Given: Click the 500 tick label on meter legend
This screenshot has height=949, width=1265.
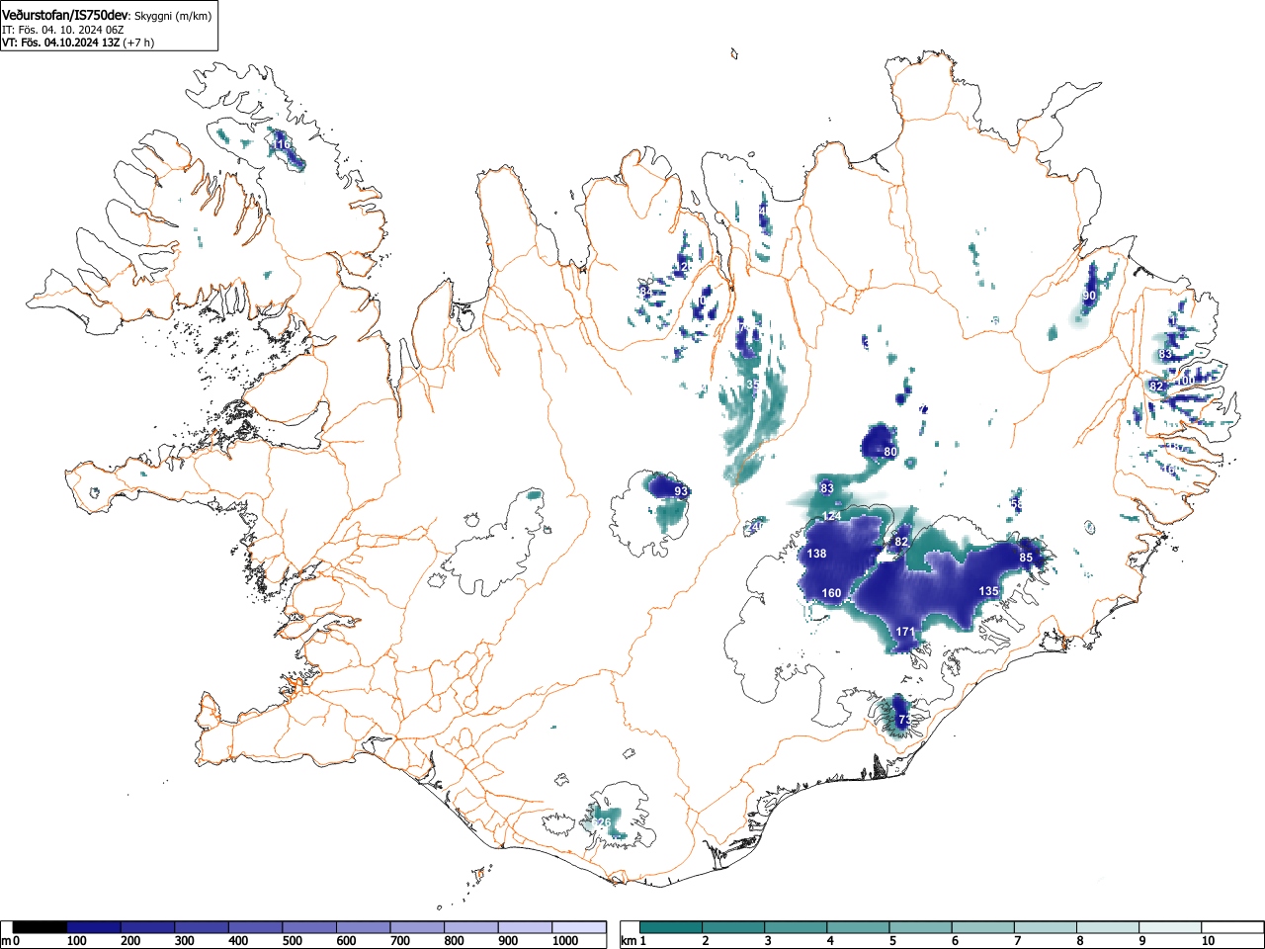Looking at the screenshot, I should tap(293, 941).
